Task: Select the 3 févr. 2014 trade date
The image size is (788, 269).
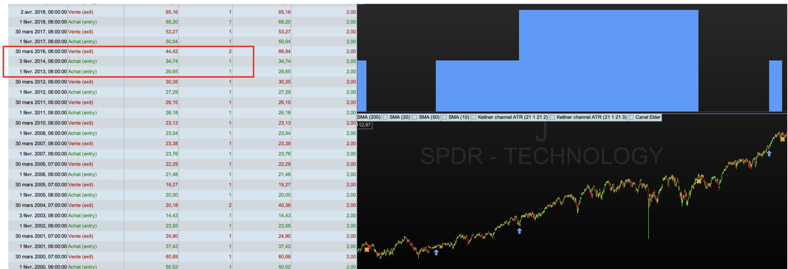Action: [x=43, y=61]
